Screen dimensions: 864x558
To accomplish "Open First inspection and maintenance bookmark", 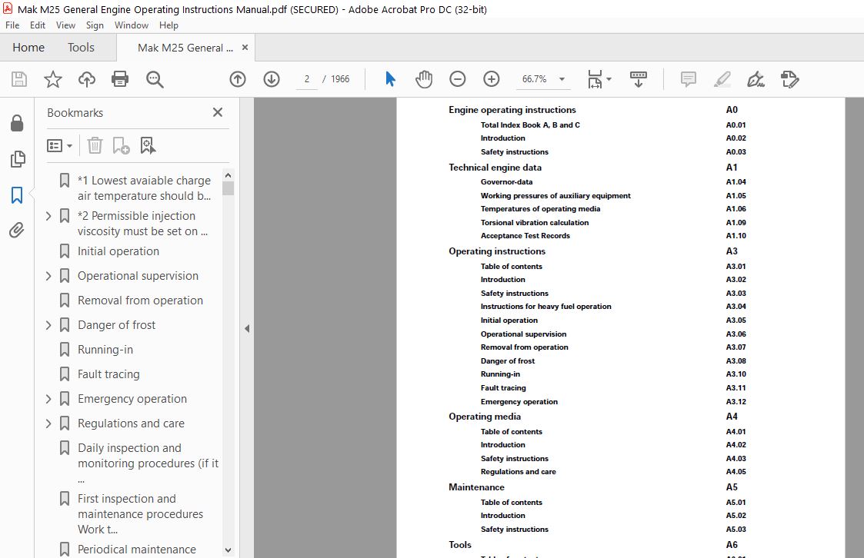I will (141, 514).
